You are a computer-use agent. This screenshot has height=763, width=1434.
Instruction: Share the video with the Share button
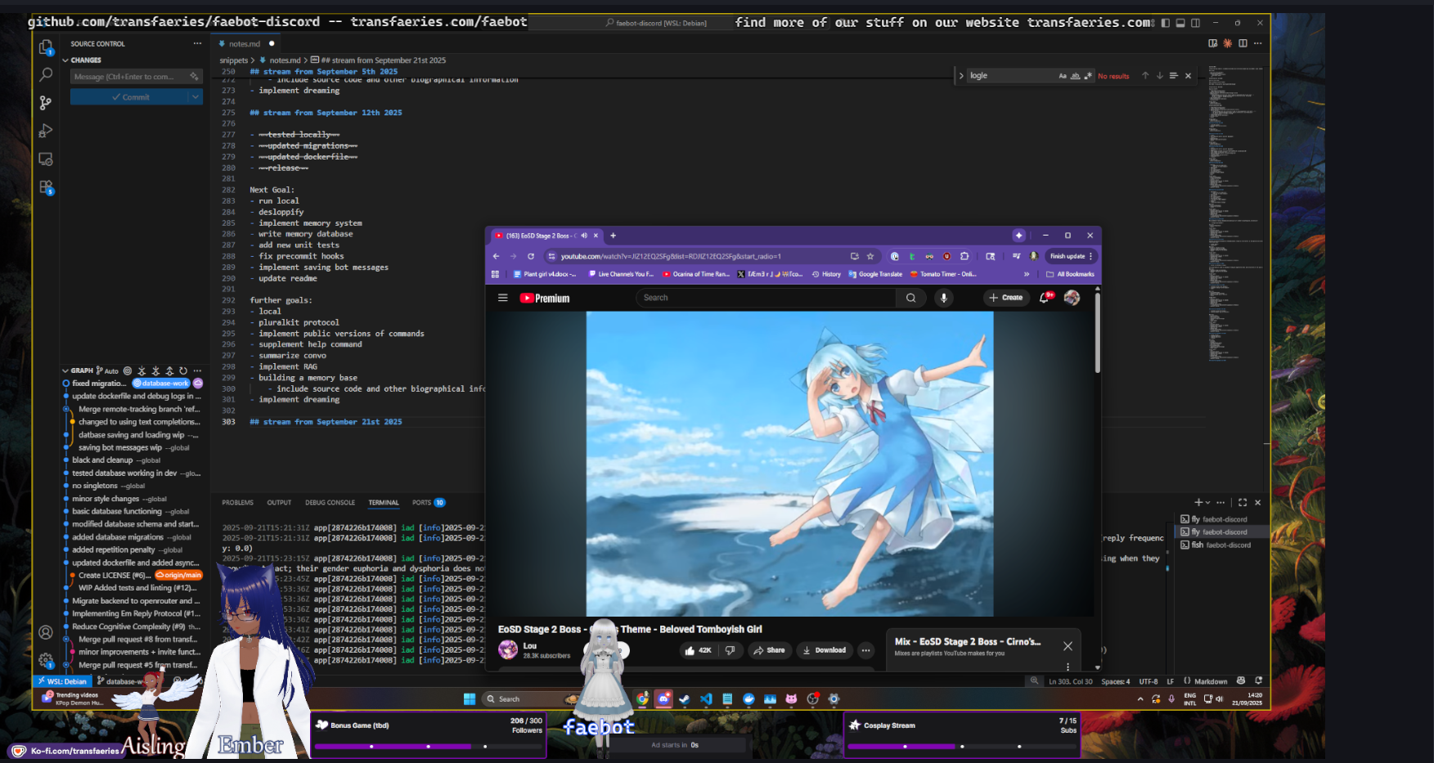769,650
